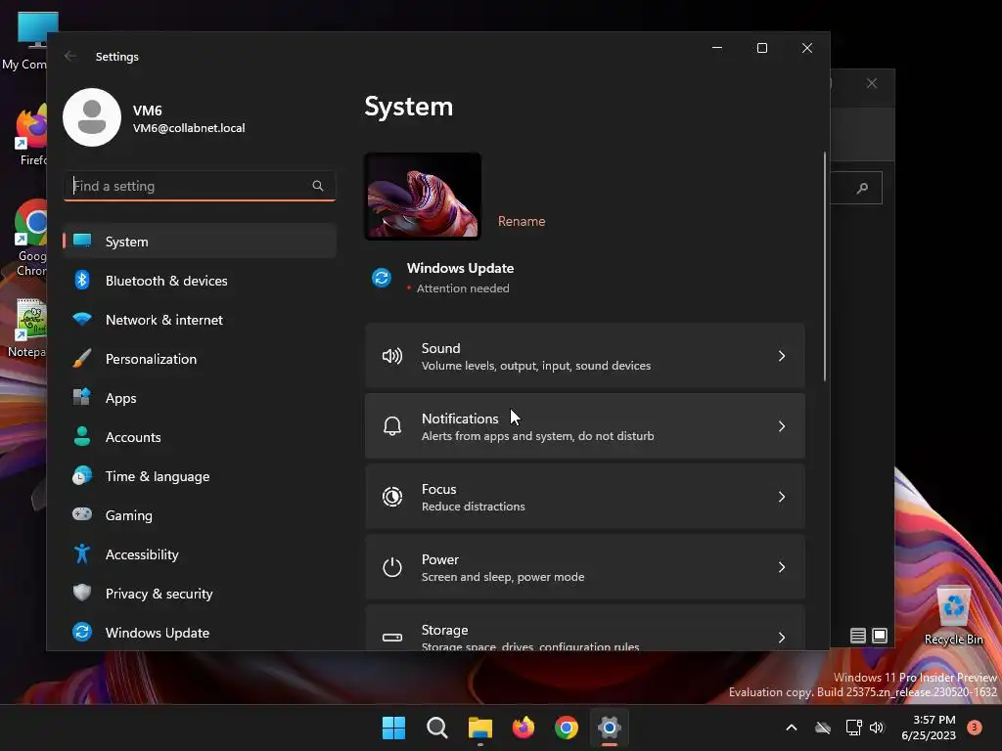
Task: Select Network & internet category
Action: click(x=200, y=320)
